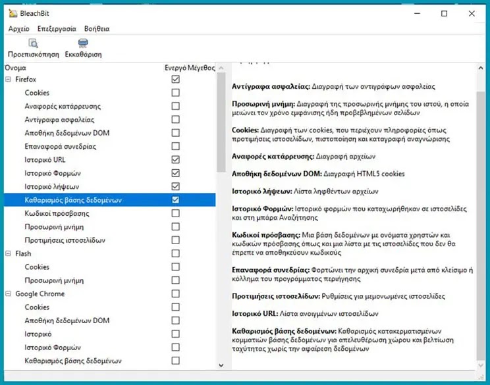Viewport: 490px width, 385px height.
Task: Click bold 'Αποθήκη δεδομένων DOM:' description text
Action: [x=277, y=174]
